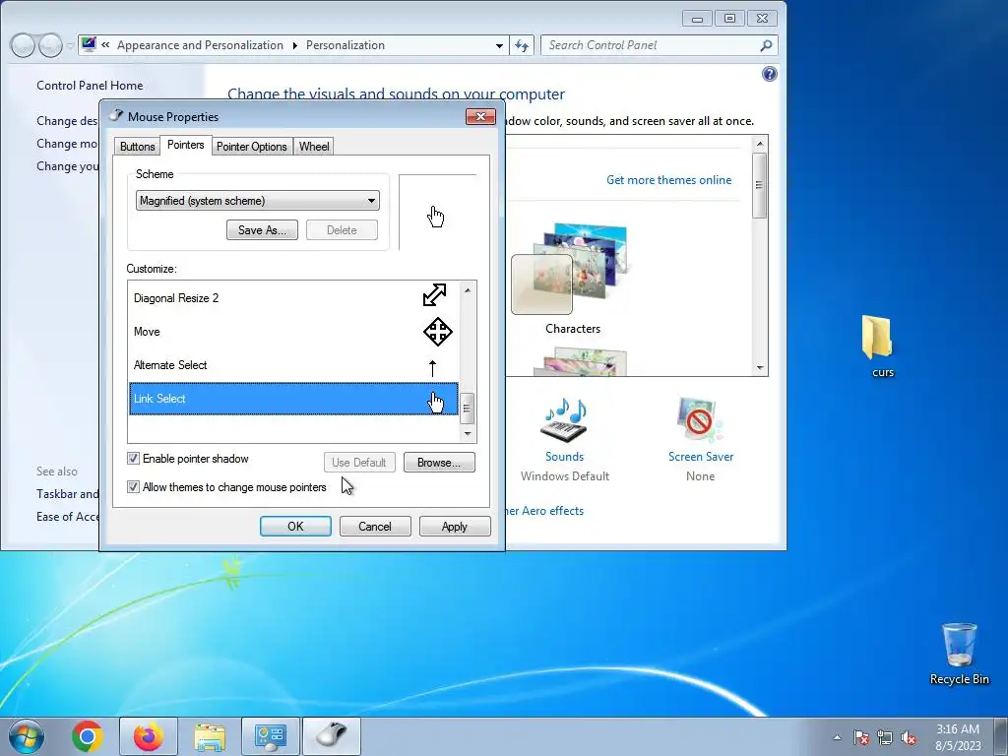
Task: Expand the breadcrumb arrow before Personalization
Action: click(x=295, y=45)
